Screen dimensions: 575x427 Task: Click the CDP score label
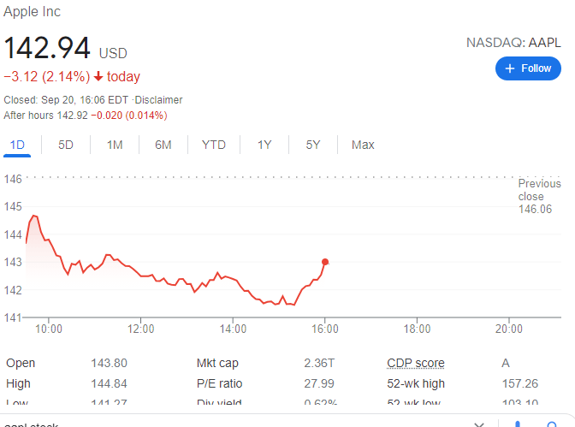coord(416,364)
